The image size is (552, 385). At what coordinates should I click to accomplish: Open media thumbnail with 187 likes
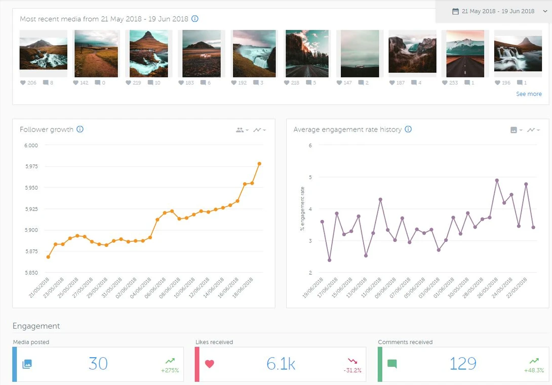[x=412, y=54]
